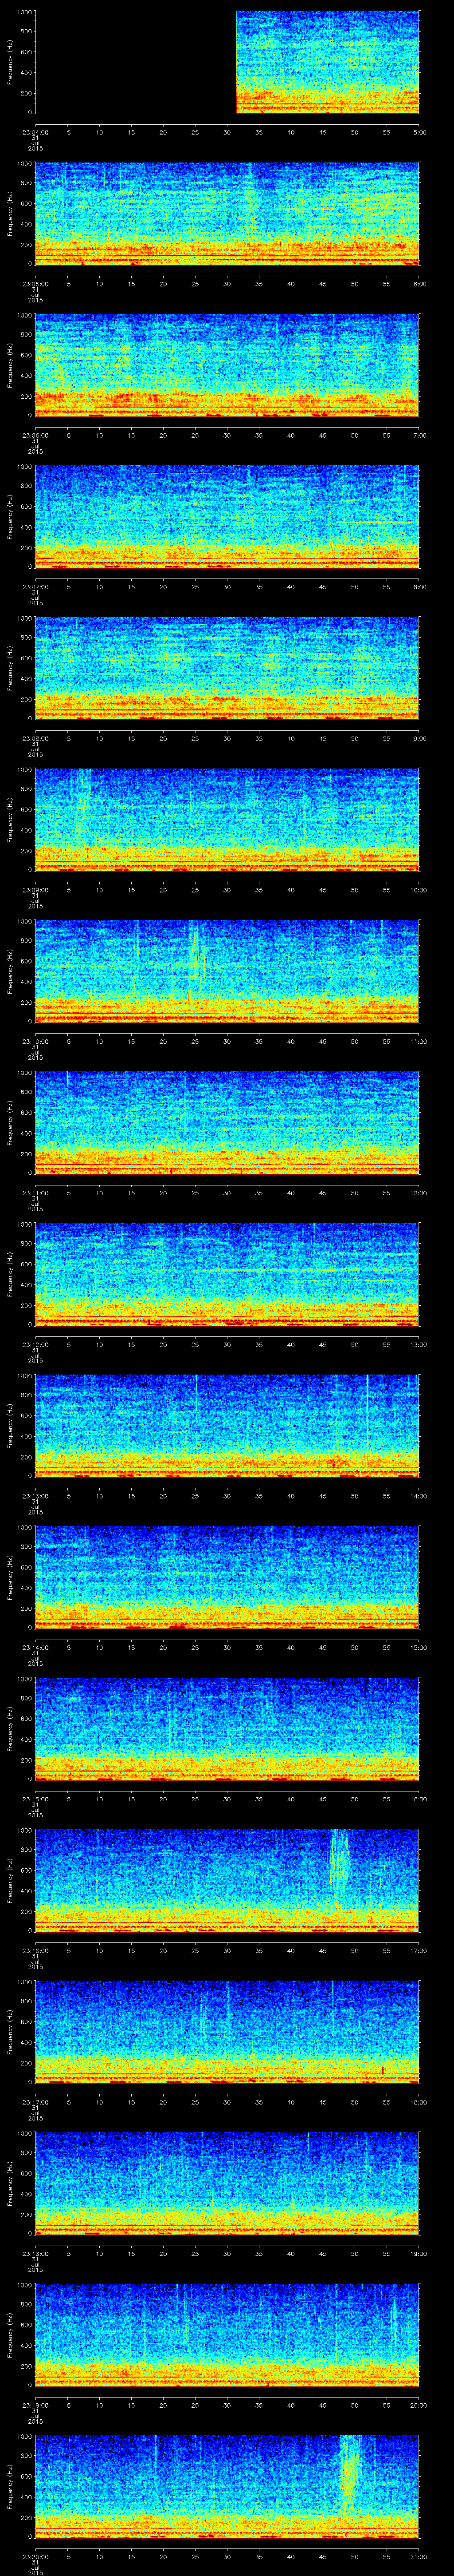This screenshot has width=454, height=2576.
Task: Open the spectrogram panel starting at 23:08:00
Action: click(x=227, y=668)
